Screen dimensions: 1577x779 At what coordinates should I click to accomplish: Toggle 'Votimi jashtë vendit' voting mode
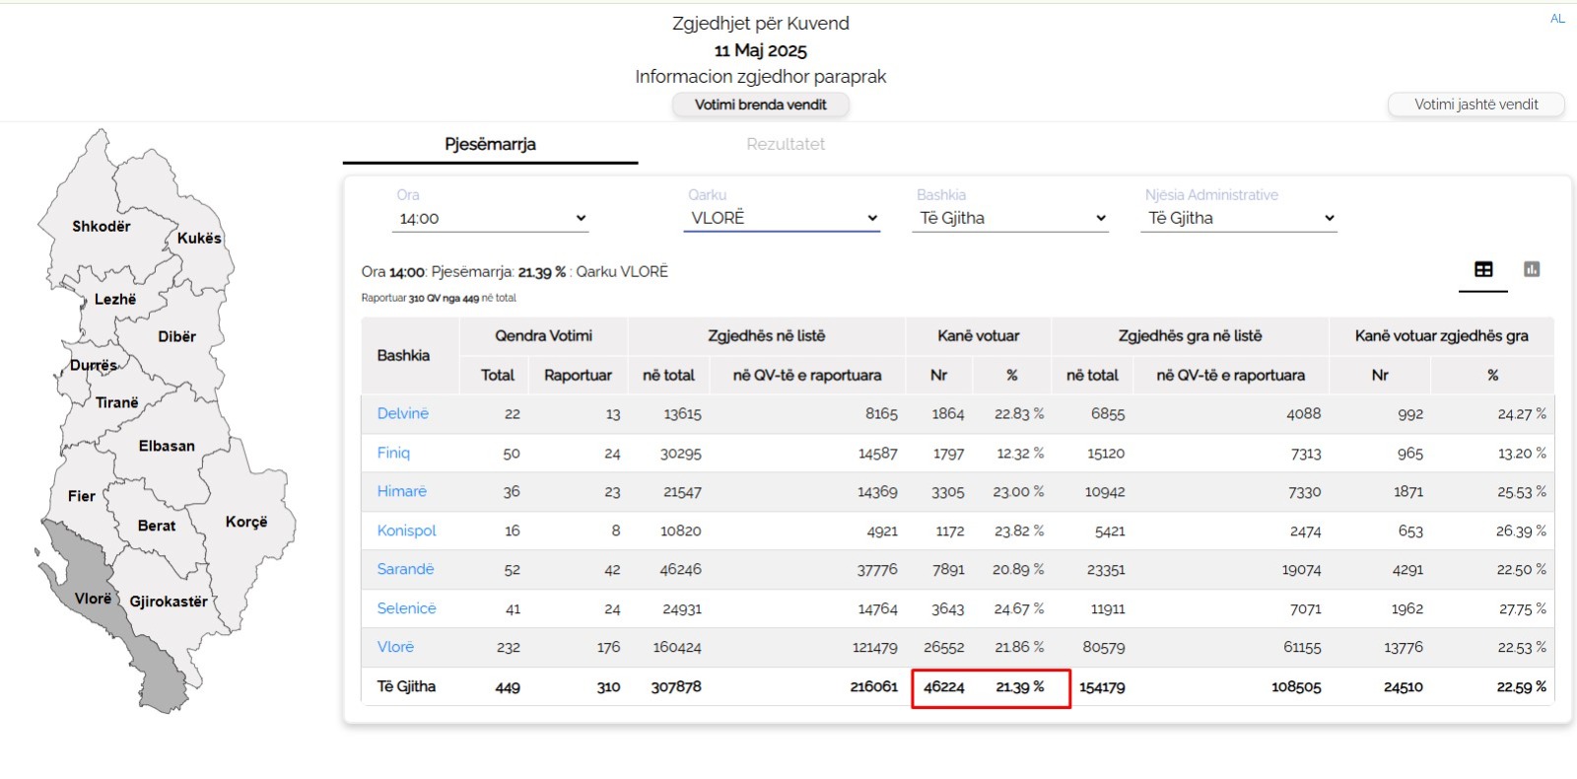point(1475,105)
